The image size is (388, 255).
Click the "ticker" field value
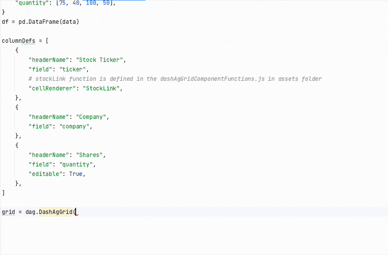pos(73,69)
